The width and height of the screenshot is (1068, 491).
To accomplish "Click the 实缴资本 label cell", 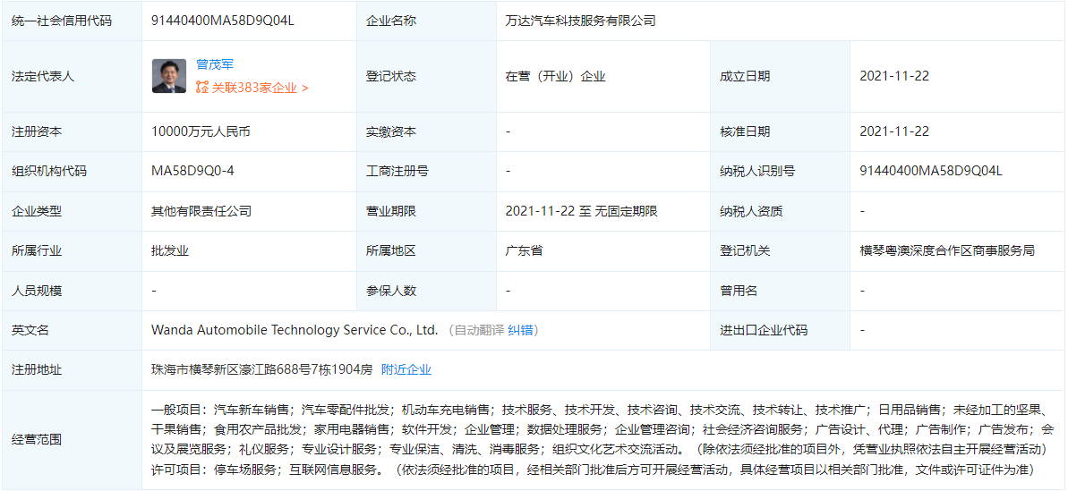I will coord(426,132).
